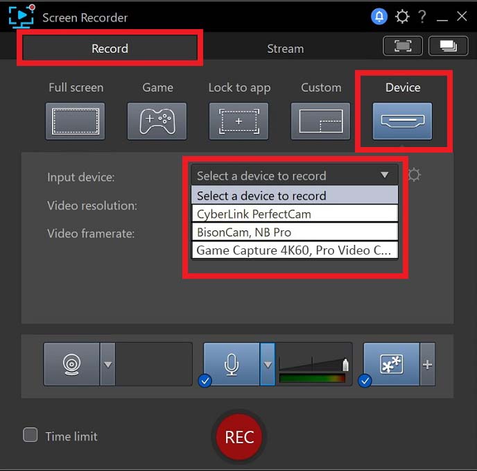Expand the microphone source dropdown arrow
477x471 pixels.
(x=268, y=364)
